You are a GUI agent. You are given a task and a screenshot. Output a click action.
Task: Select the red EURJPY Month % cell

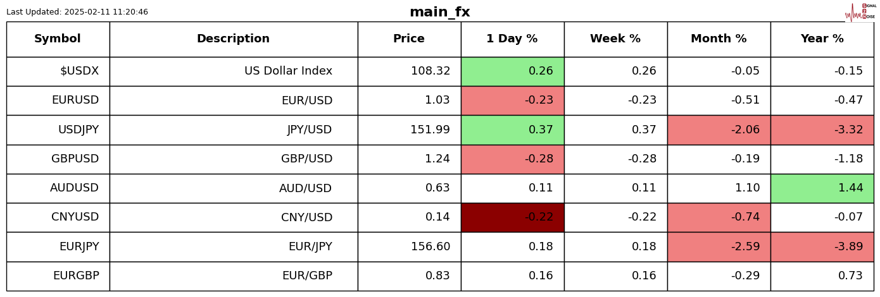point(719,246)
